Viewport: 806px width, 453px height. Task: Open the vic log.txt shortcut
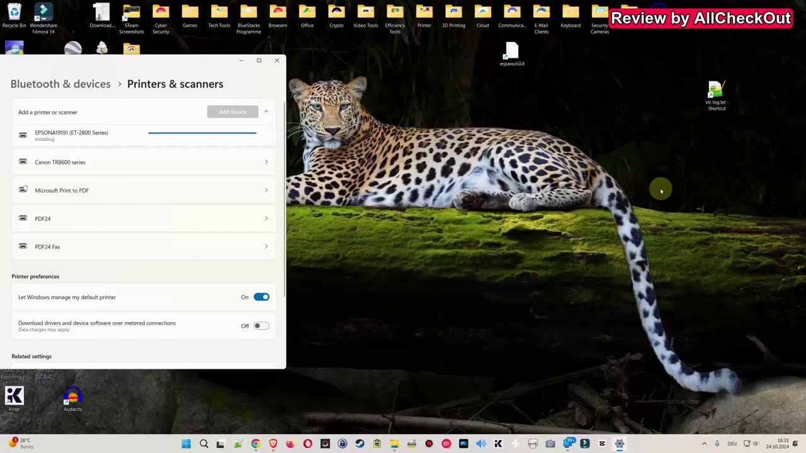tap(717, 96)
